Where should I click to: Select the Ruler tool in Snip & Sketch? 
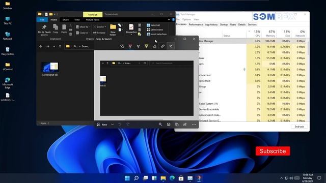162,46
